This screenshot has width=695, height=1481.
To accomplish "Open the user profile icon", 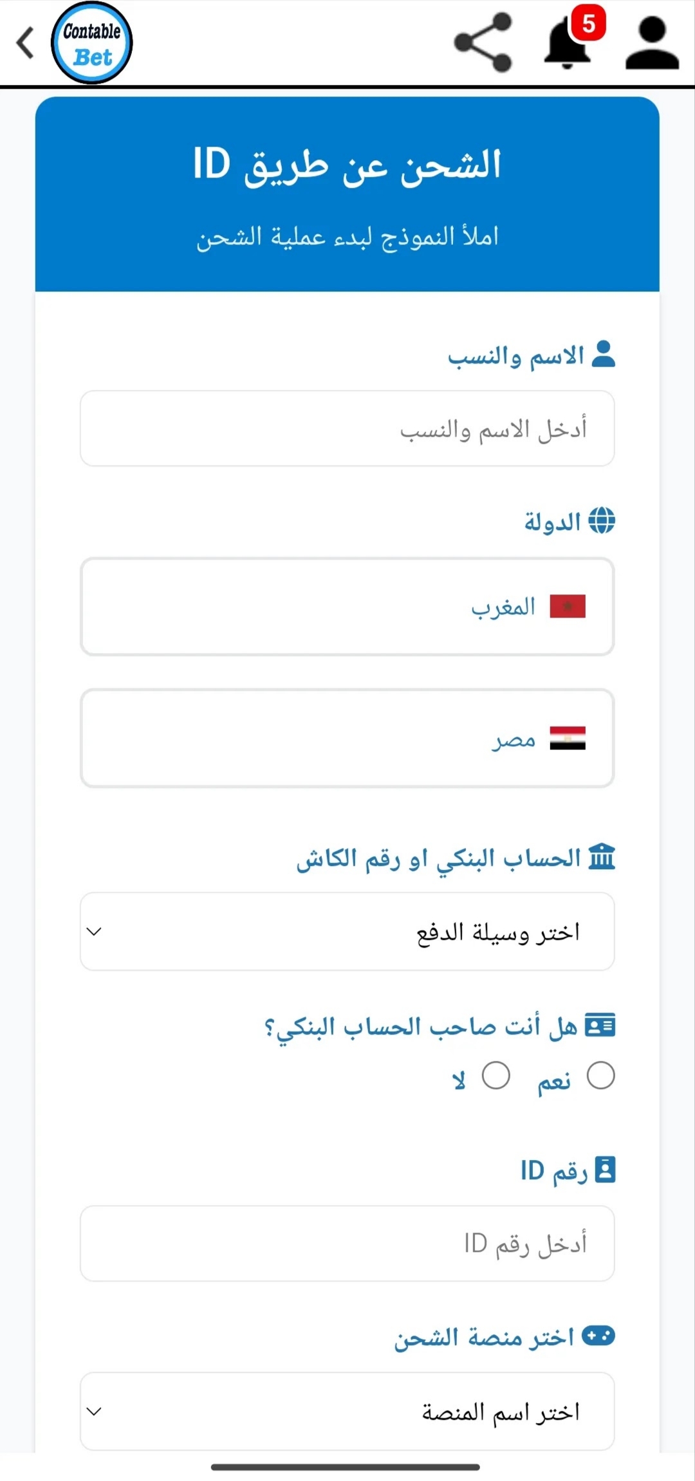I will click(653, 43).
